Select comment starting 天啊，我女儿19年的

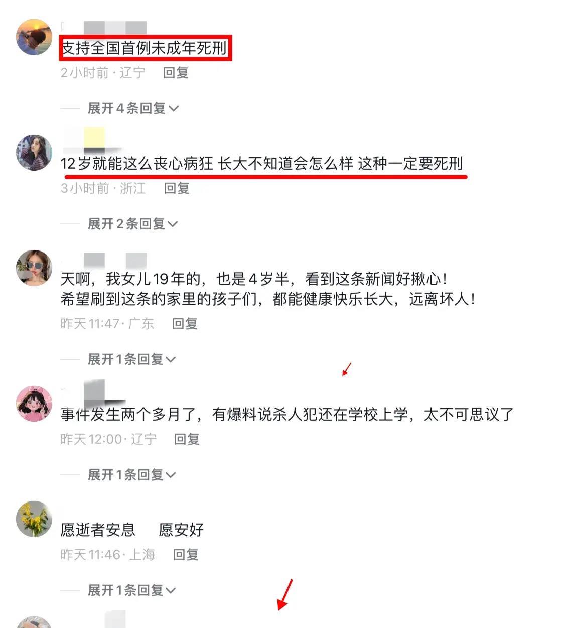pos(268,289)
